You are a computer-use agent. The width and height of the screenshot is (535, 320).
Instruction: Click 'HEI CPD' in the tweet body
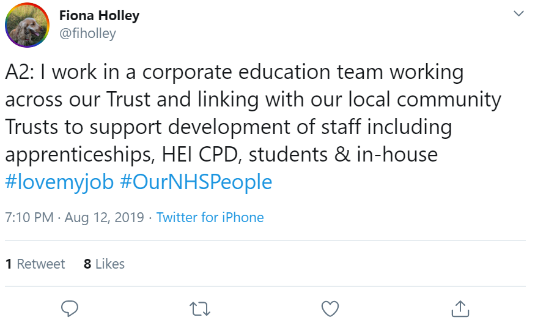(199, 154)
